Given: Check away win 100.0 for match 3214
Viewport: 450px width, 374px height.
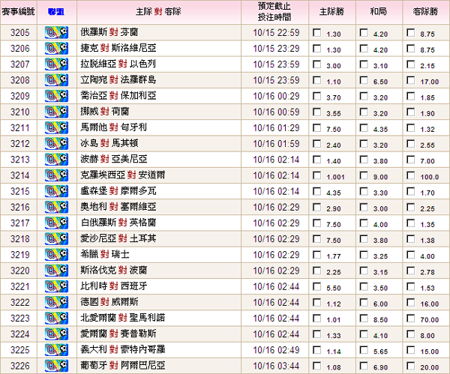Looking at the screenshot, I should tap(411, 175).
